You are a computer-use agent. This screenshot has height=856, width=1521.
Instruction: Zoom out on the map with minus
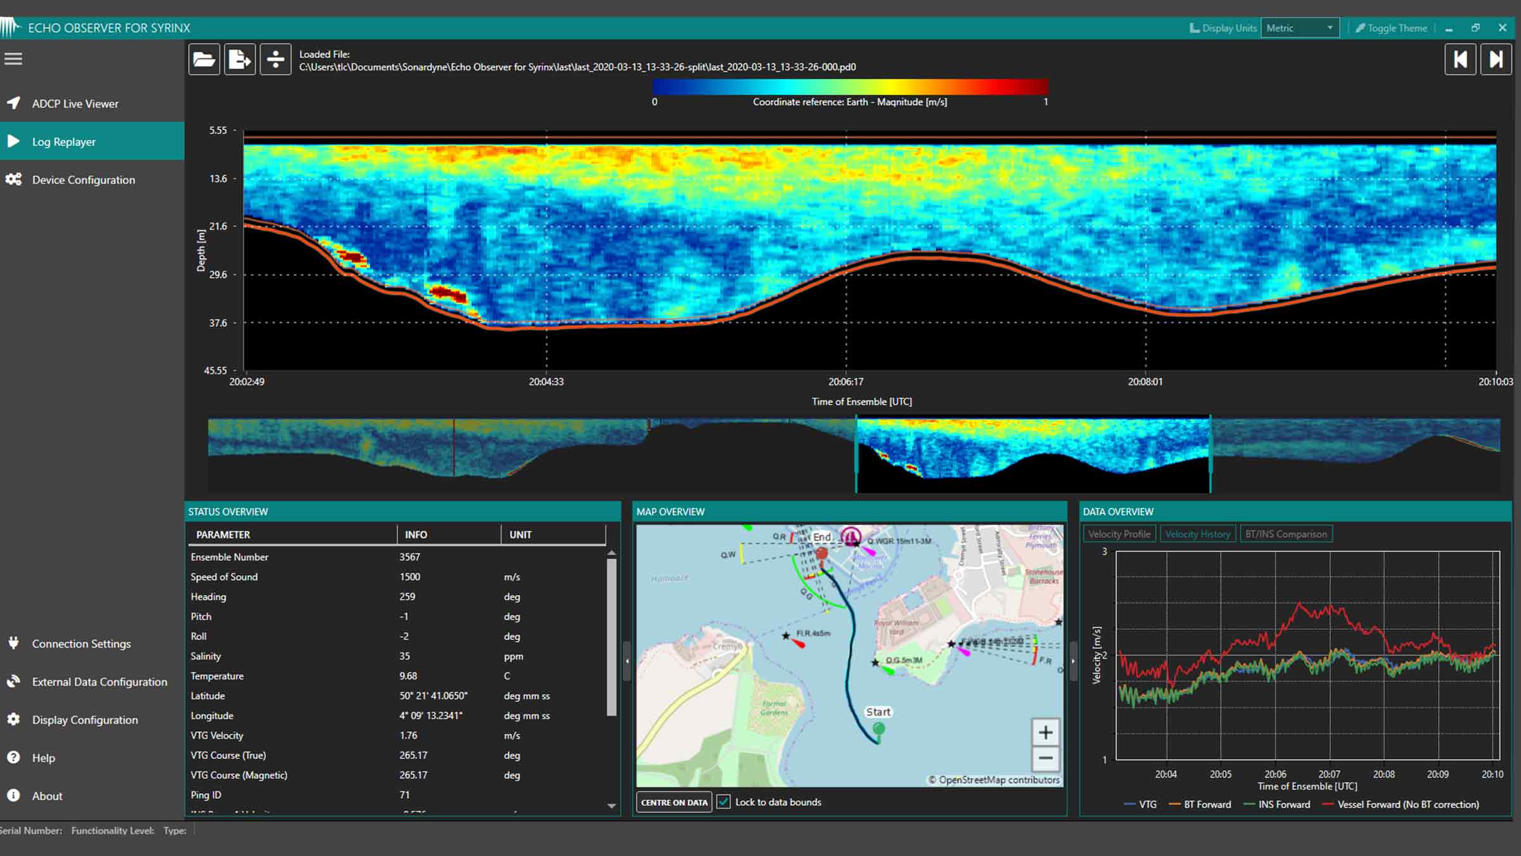coord(1046,758)
